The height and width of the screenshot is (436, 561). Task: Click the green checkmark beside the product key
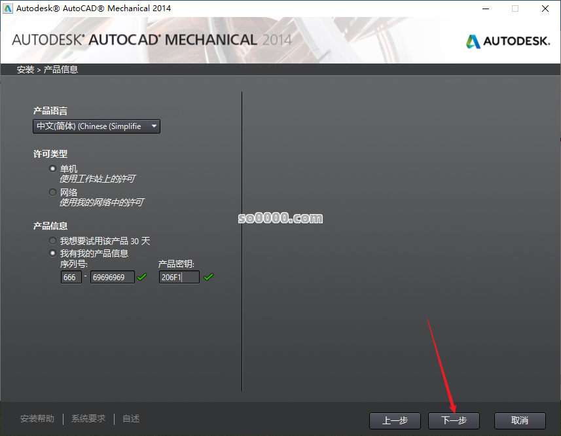coord(209,277)
